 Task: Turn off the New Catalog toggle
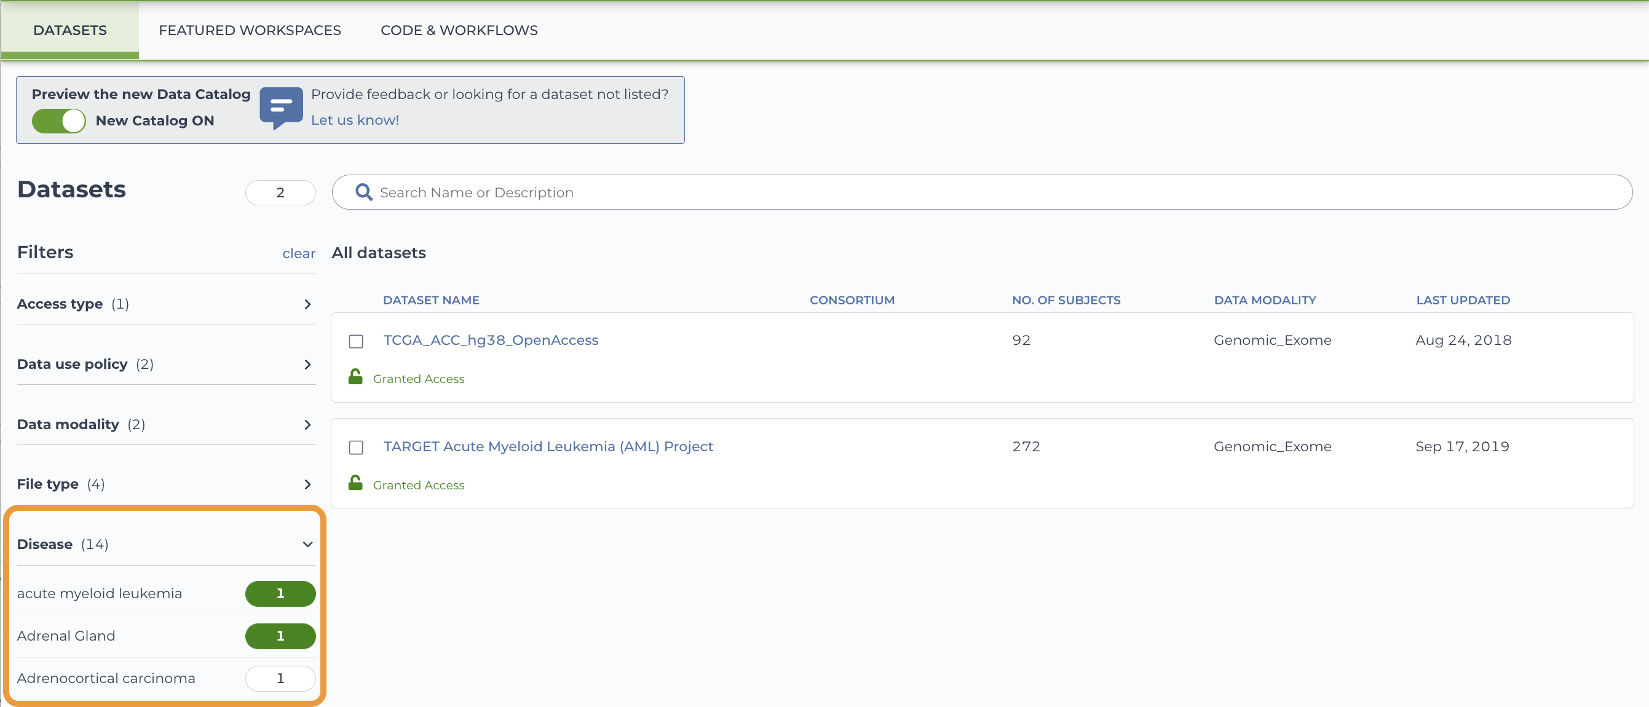pyautogui.click(x=59, y=120)
